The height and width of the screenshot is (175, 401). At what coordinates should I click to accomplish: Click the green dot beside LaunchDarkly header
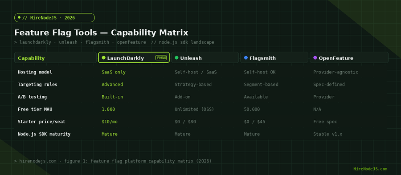click(x=103, y=58)
